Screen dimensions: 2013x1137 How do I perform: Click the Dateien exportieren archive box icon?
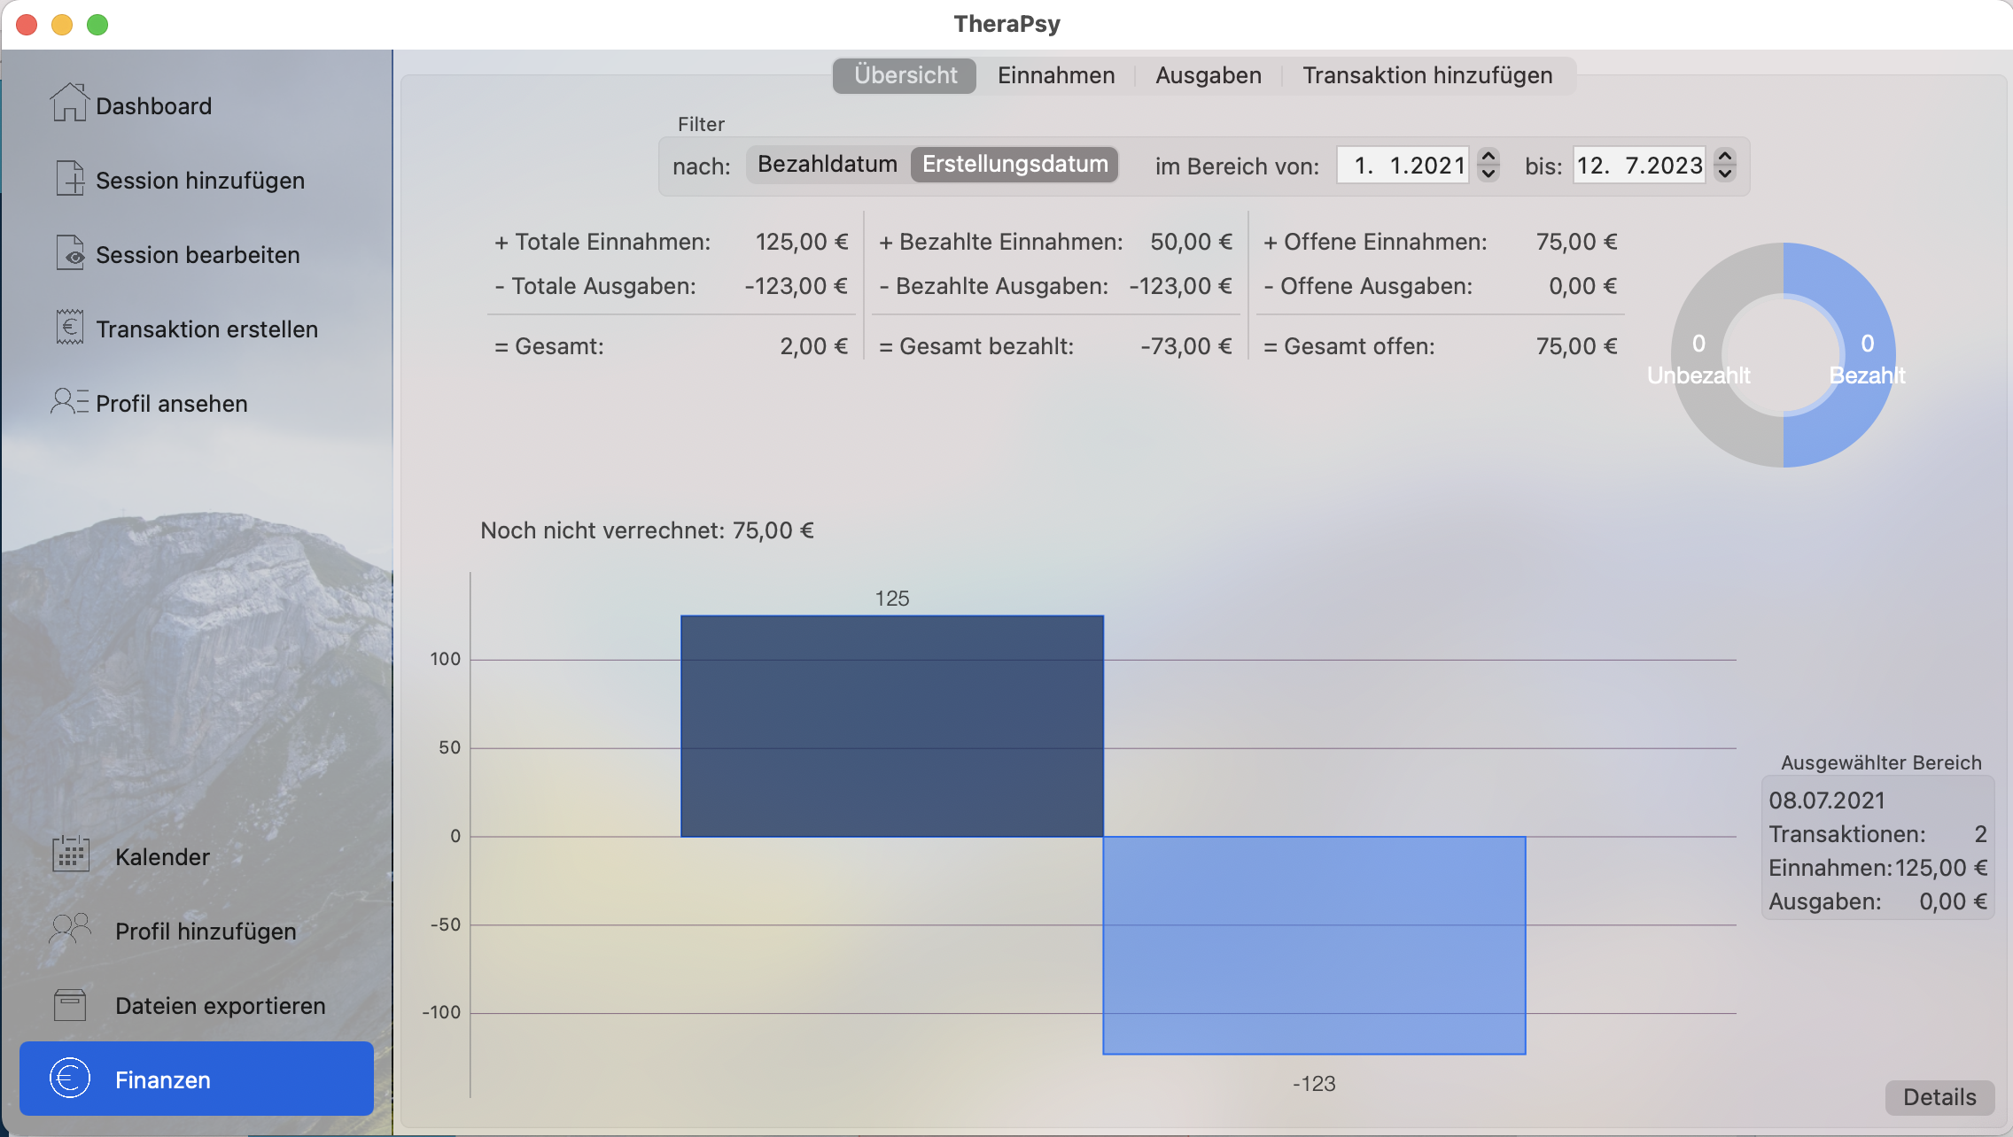tap(71, 1003)
